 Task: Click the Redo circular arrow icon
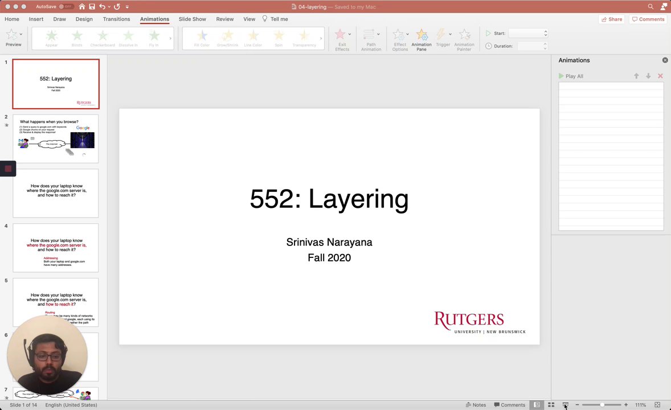117,6
